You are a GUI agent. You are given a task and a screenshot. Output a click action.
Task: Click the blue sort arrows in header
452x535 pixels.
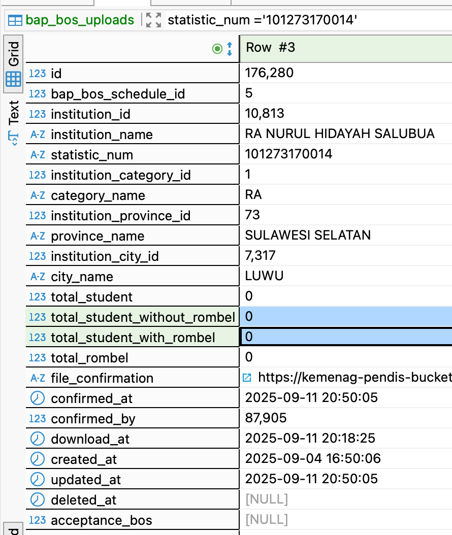pos(230,49)
